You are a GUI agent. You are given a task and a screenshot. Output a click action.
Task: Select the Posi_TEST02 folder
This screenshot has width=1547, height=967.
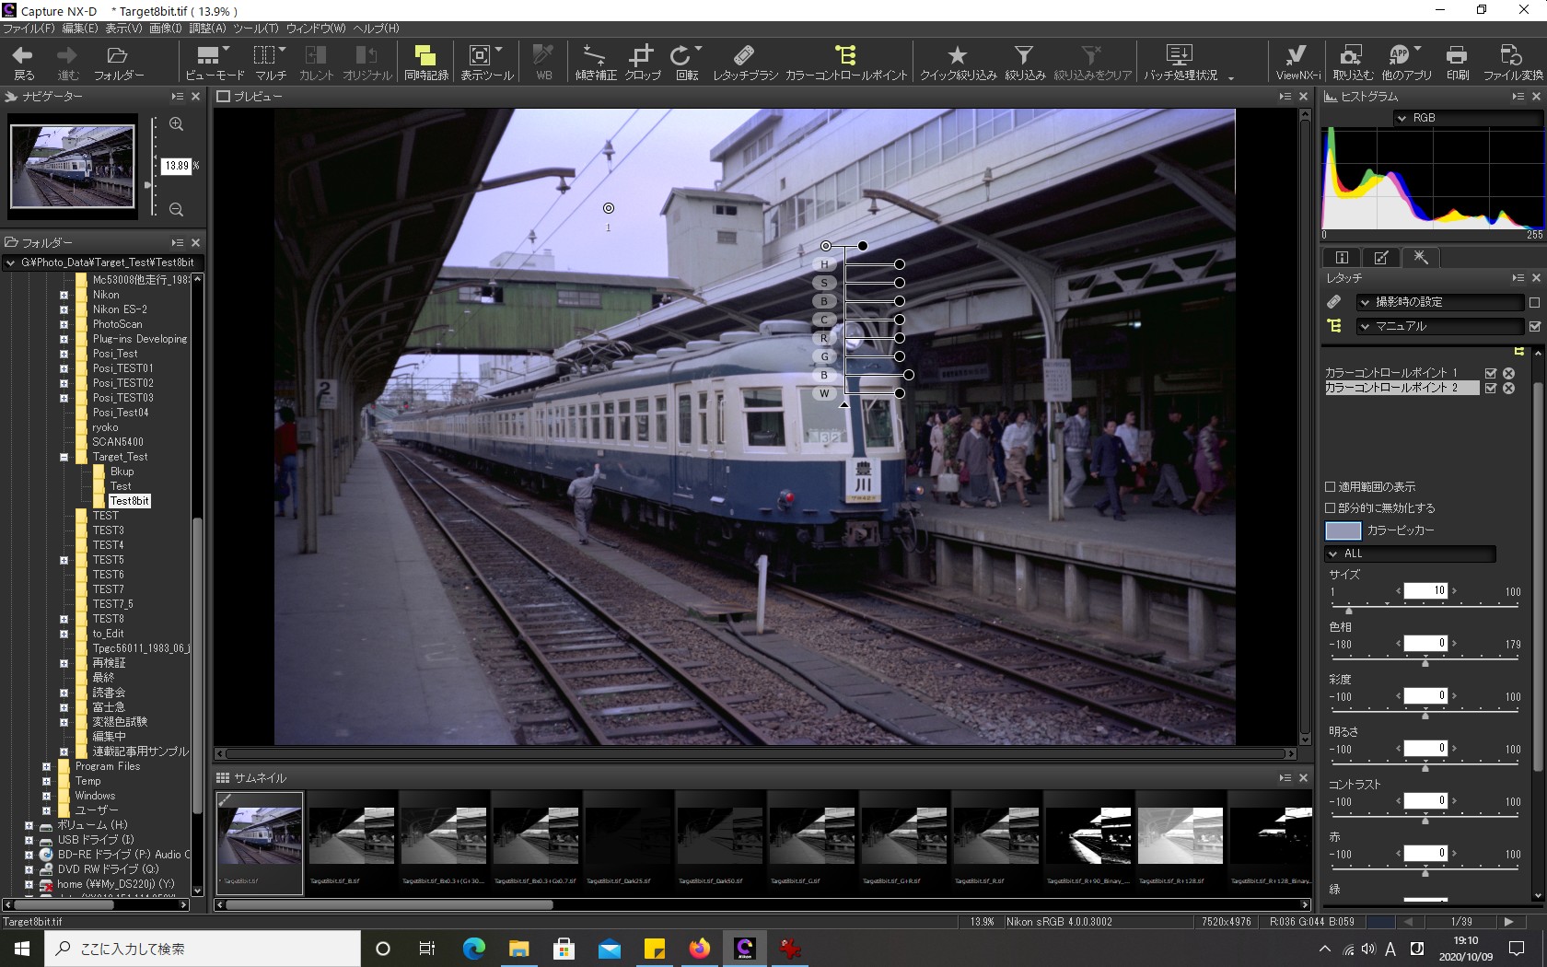(x=122, y=383)
